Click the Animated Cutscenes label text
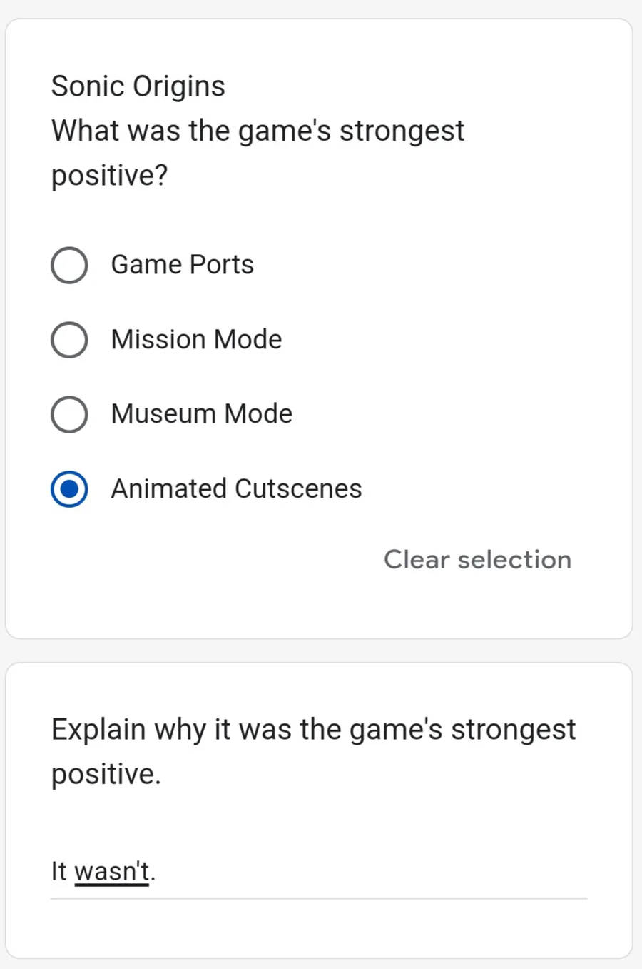Viewport: 642px width, 969px height. pos(237,488)
